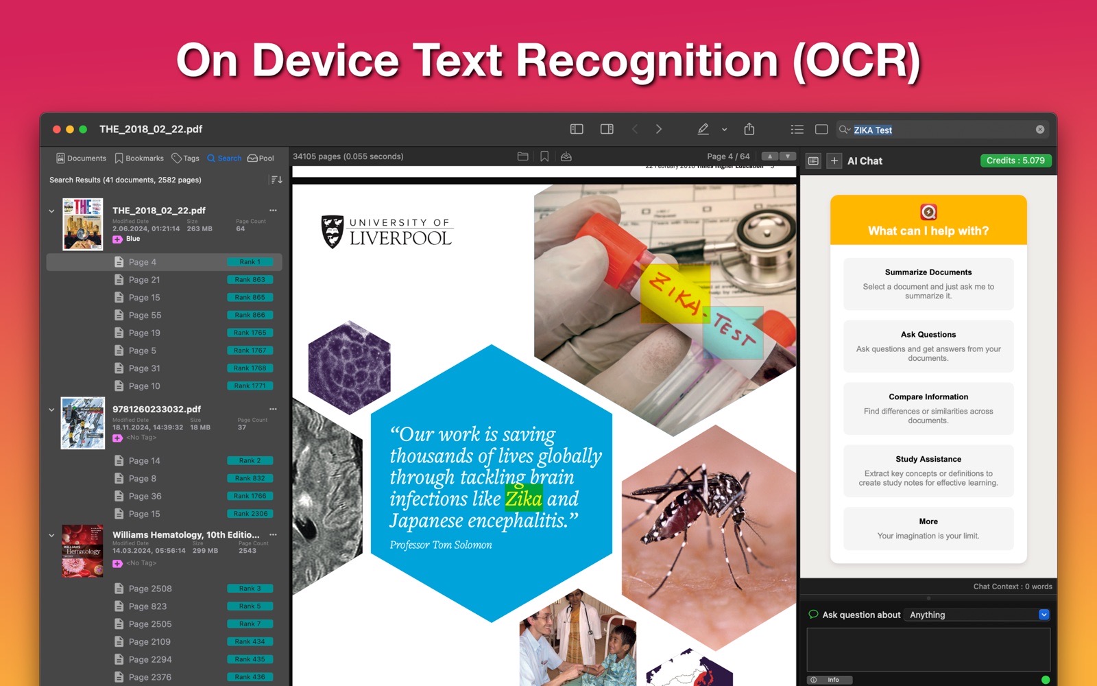Toggle the right sidebar panel icon
The image size is (1097, 686).
(x=607, y=129)
